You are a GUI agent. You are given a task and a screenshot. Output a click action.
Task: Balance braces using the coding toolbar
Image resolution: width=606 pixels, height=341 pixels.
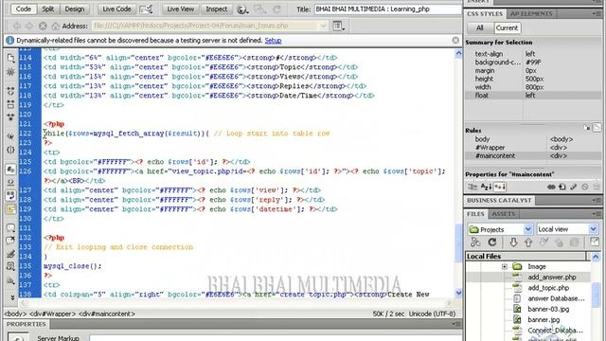tap(10, 150)
